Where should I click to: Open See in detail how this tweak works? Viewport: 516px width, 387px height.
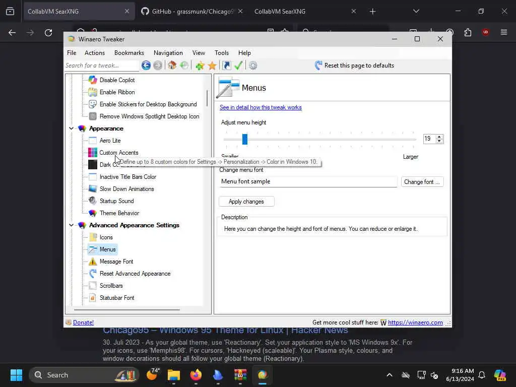[x=261, y=107]
